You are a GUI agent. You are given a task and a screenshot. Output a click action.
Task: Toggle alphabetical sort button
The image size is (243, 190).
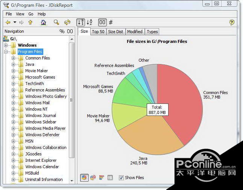pyautogui.click(x=90, y=23)
